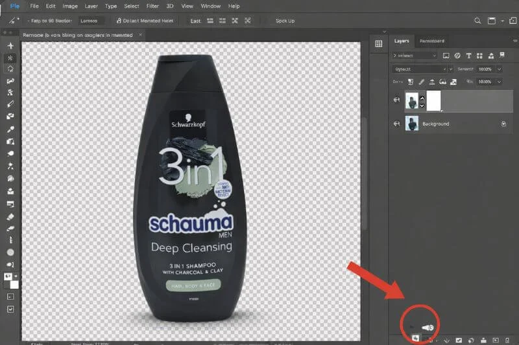Click the fourth crossed-arrows icon before Sock Up
519x345 pixels.
coord(248,21)
